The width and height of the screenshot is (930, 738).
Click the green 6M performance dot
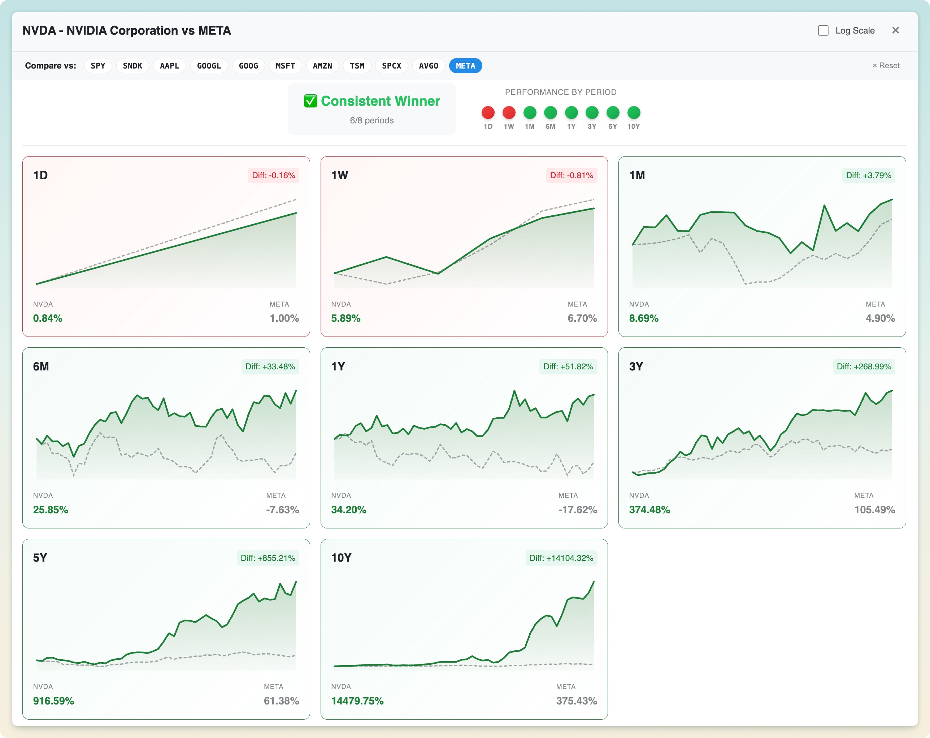click(551, 113)
